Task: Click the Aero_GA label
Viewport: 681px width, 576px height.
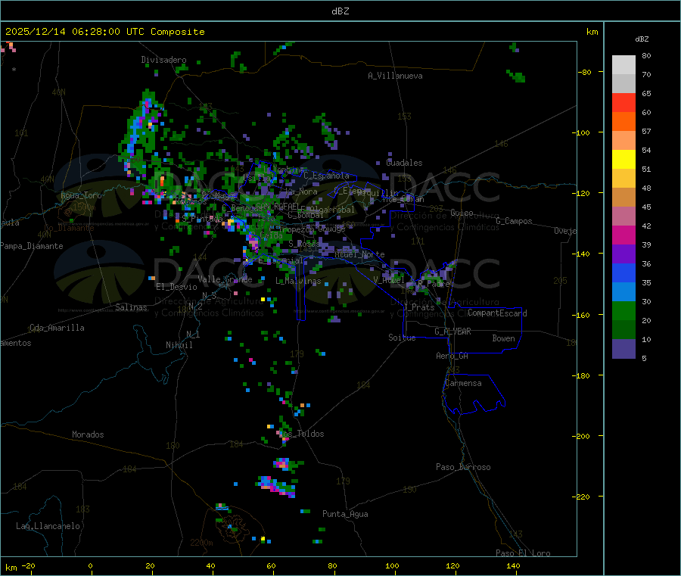Action: pos(452,356)
